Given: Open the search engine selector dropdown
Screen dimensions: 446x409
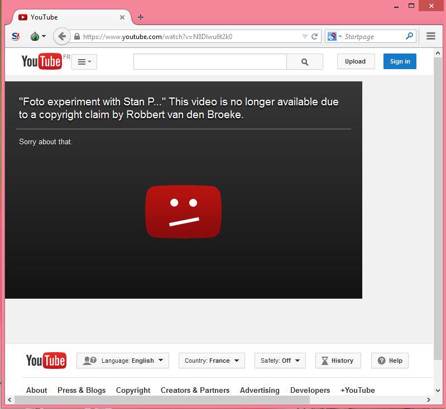Looking at the screenshot, I should pos(334,37).
